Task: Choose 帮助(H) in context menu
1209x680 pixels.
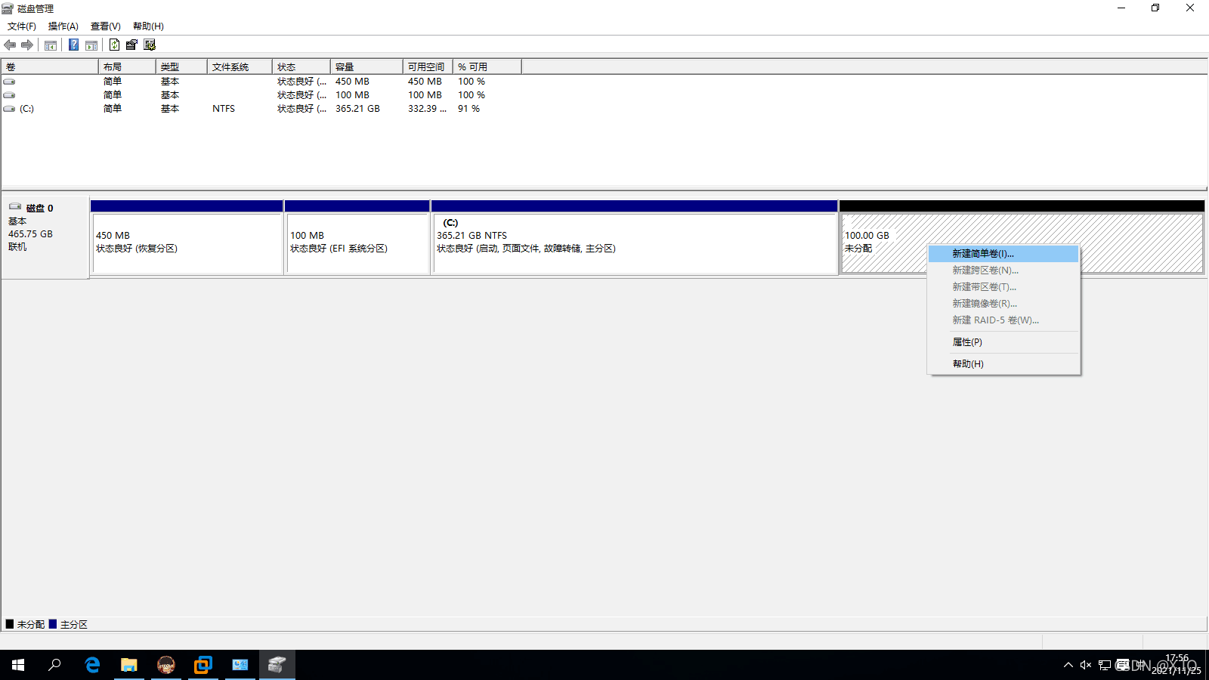Action: (1003, 364)
